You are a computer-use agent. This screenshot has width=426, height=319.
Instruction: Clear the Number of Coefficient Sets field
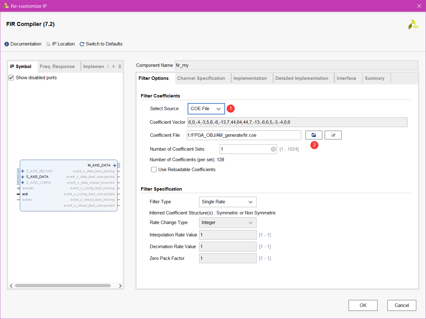[273, 149]
